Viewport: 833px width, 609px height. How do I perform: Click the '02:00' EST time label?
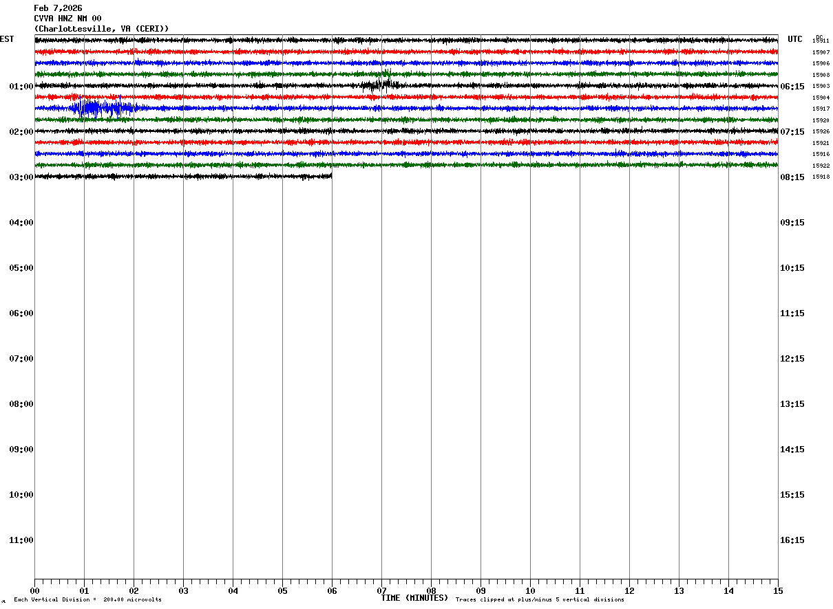[x=21, y=132]
